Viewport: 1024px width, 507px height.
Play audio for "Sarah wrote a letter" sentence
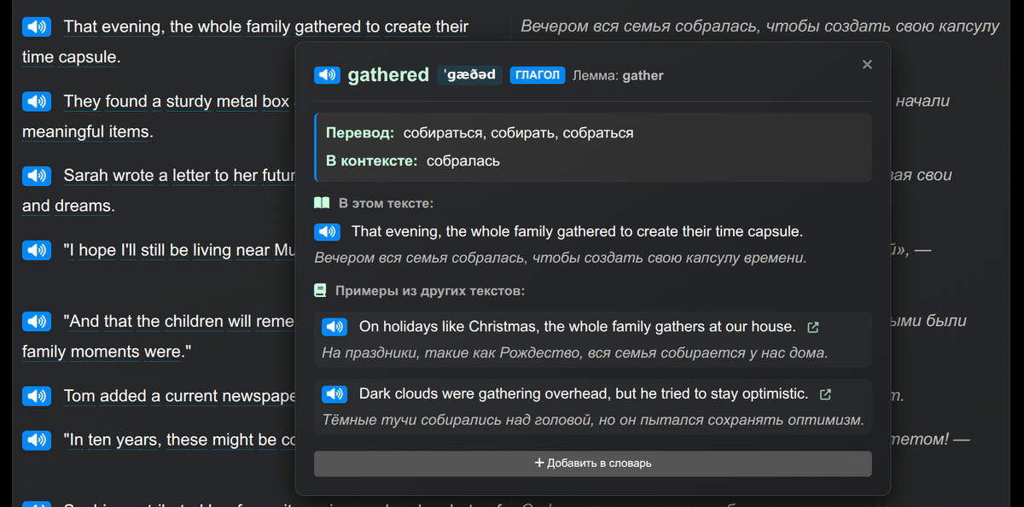[35, 176]
